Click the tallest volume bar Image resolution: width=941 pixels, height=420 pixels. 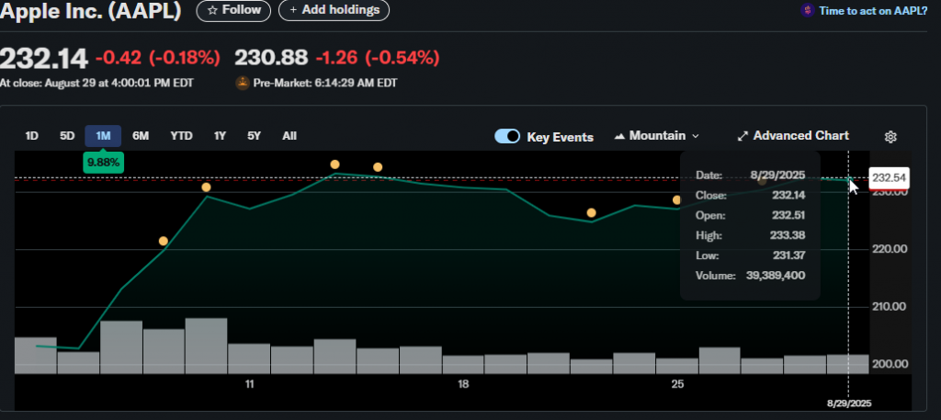206,346
